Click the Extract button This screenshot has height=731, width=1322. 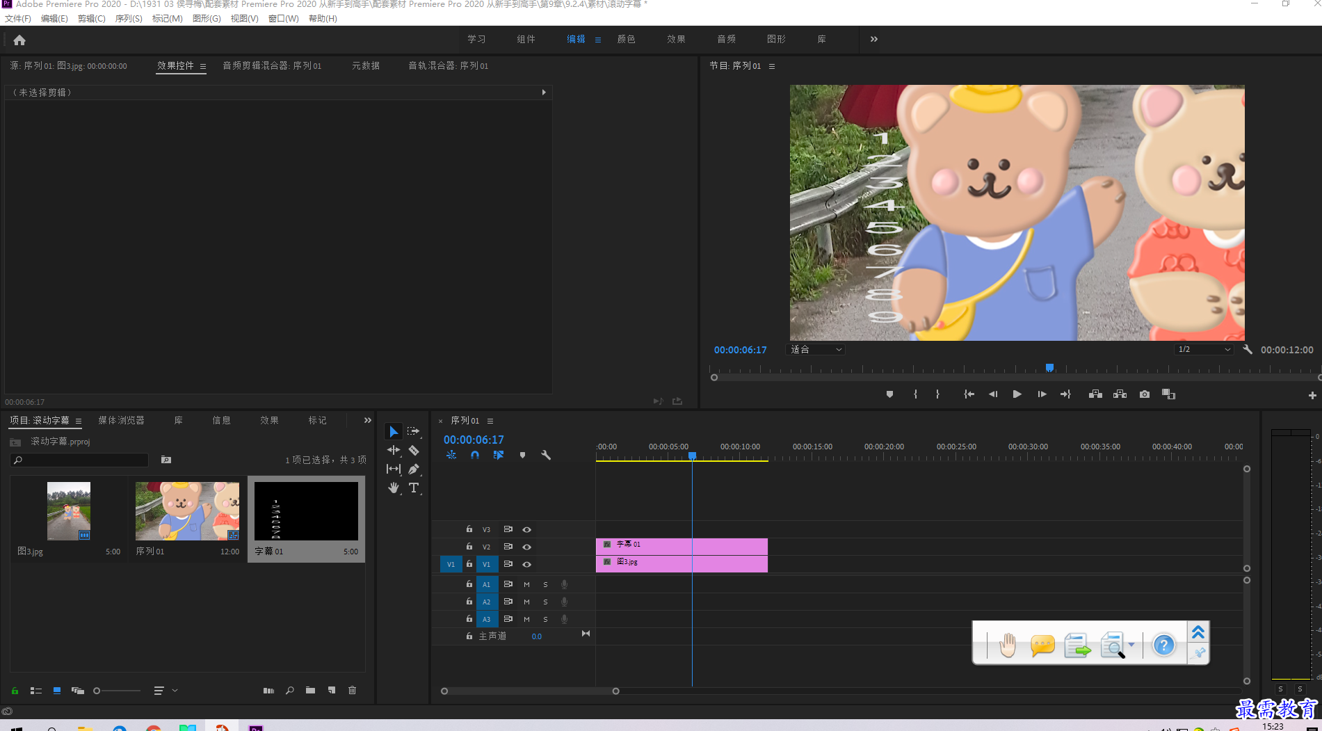tap(1120, 394)
